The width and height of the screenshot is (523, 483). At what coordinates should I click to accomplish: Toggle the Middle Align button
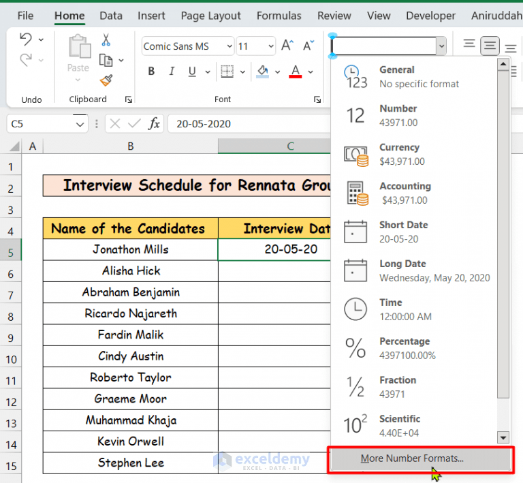(x=490, y=46)
